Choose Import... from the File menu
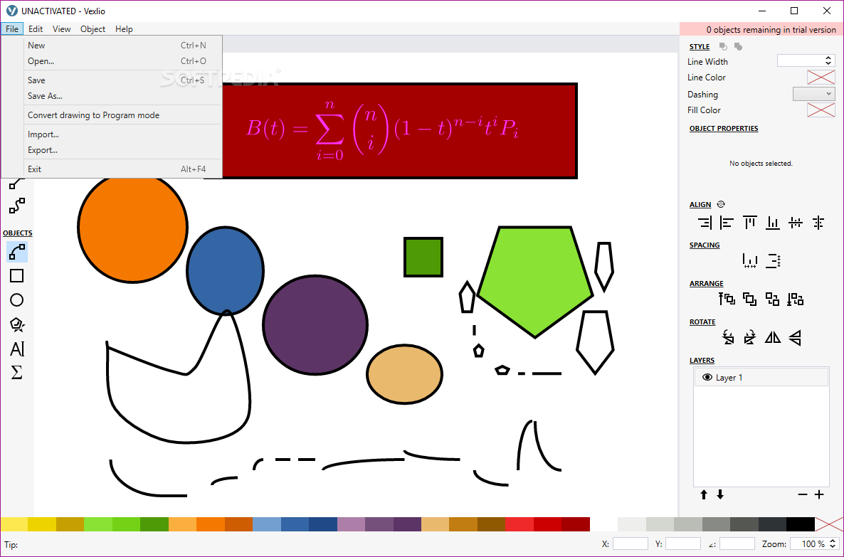This screenshot has height=557, width=844. click(x=122, y=134)
